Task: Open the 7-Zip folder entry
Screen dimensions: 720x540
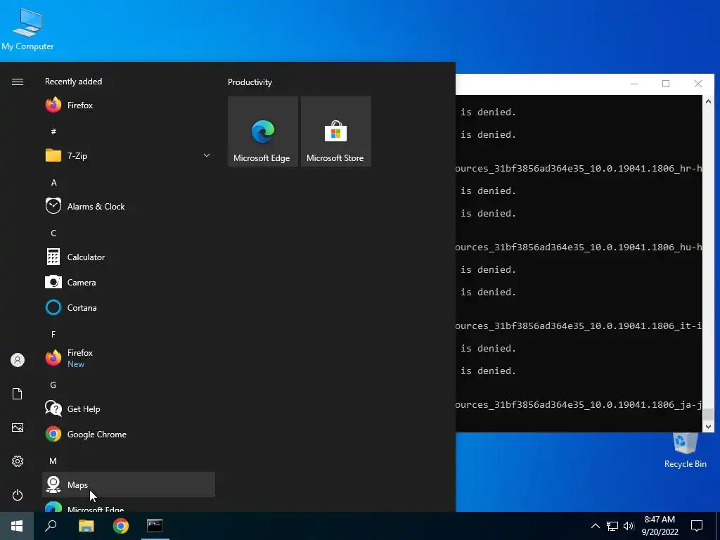Action: (x=129, y=155)
